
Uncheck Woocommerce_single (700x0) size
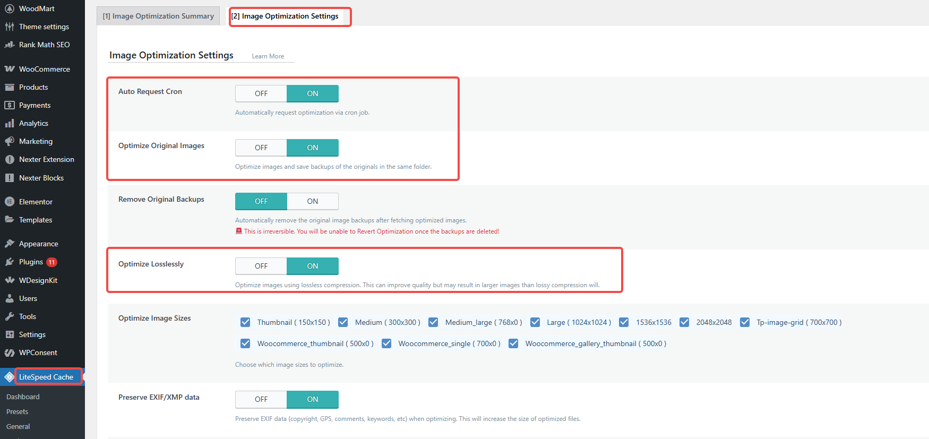(x=386, y=343)
